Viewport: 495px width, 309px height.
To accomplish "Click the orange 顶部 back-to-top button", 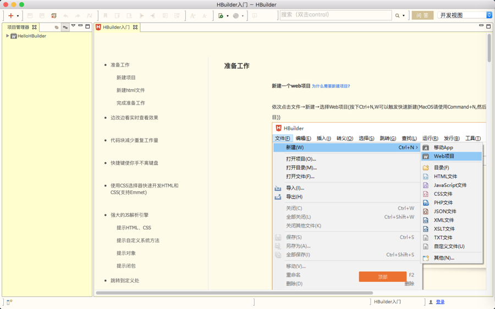I will tap(383, 277).
